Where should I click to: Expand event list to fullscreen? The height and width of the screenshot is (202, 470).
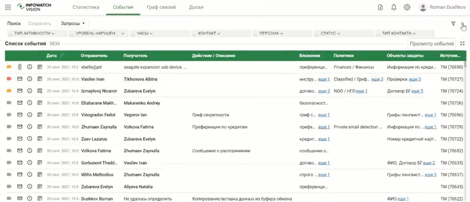462,44
